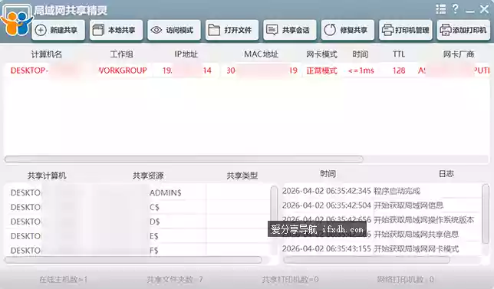The width and height of the screenshot is (494, 289).
Task: Click share list horizontal scrollbar
Action: (133, 260)
